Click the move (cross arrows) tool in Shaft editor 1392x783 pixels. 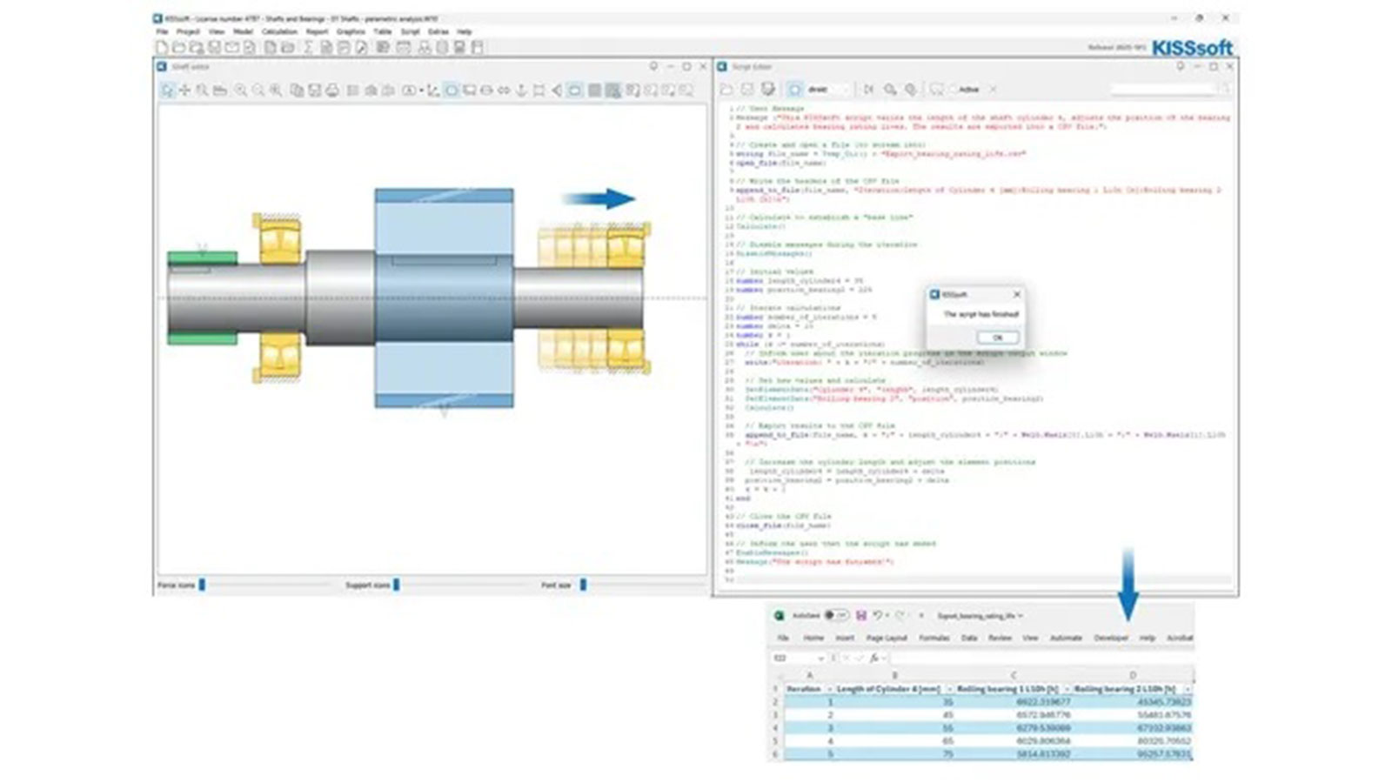coord(184,90)
